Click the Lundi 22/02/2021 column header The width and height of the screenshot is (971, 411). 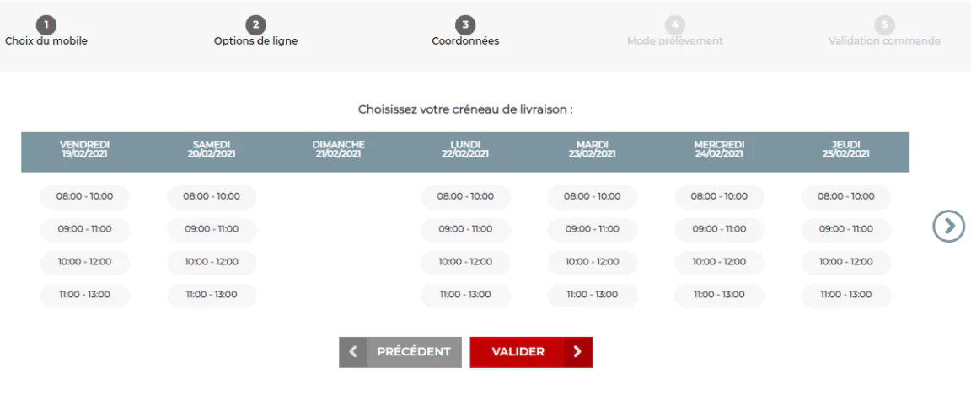[x=465, y=150]
